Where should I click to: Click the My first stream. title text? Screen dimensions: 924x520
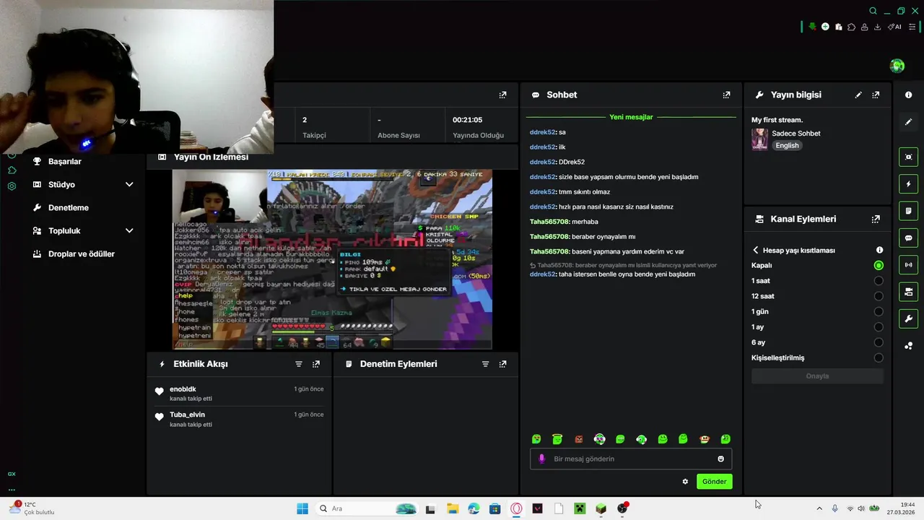tap(777, 120)
